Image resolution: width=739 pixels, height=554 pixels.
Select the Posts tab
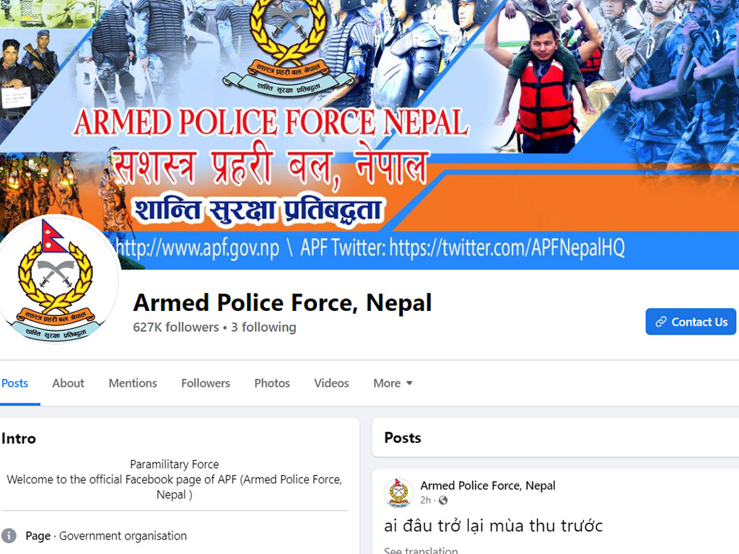tap(14, 383)
